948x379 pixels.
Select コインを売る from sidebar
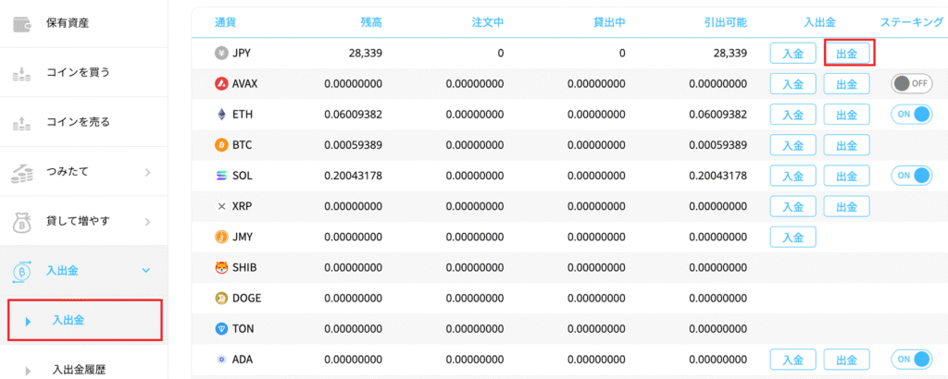[78, 122]
